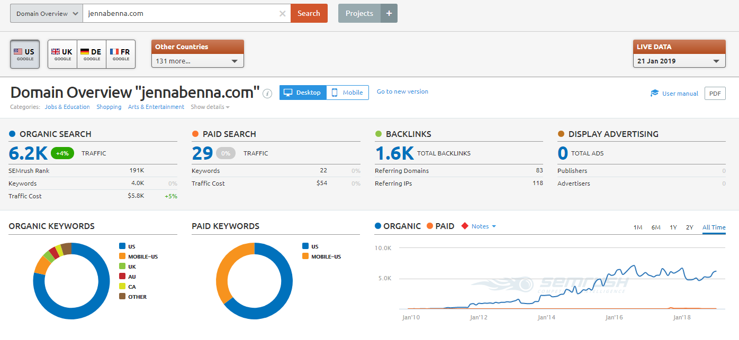Click the orange Search button

309,13
